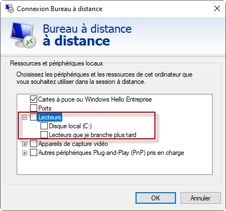226x211 pixels.
Task: Enable the Ports checkbox
Action: [x=33, y=108]
